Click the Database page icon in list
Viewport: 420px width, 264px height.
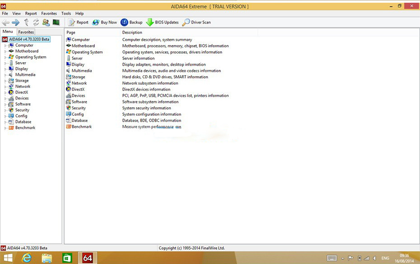coord(69,120)
